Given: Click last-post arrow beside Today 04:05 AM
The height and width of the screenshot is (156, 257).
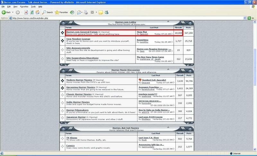Looking at the screenshot, I should [172, 61].
